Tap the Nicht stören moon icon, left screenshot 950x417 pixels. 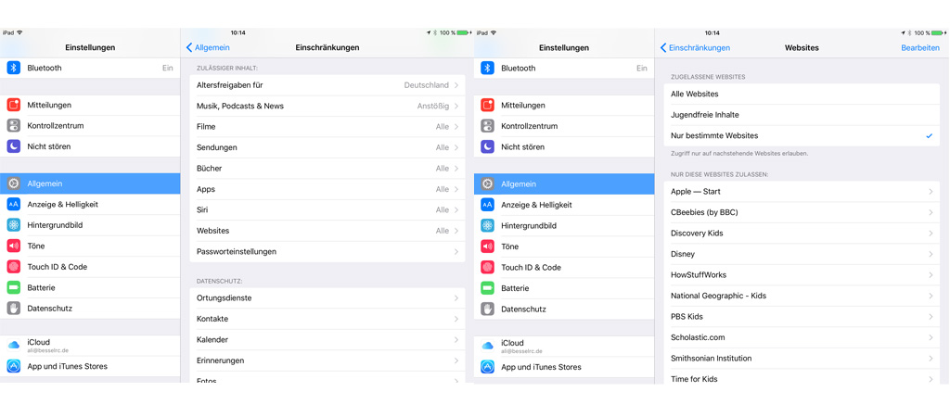13,146
